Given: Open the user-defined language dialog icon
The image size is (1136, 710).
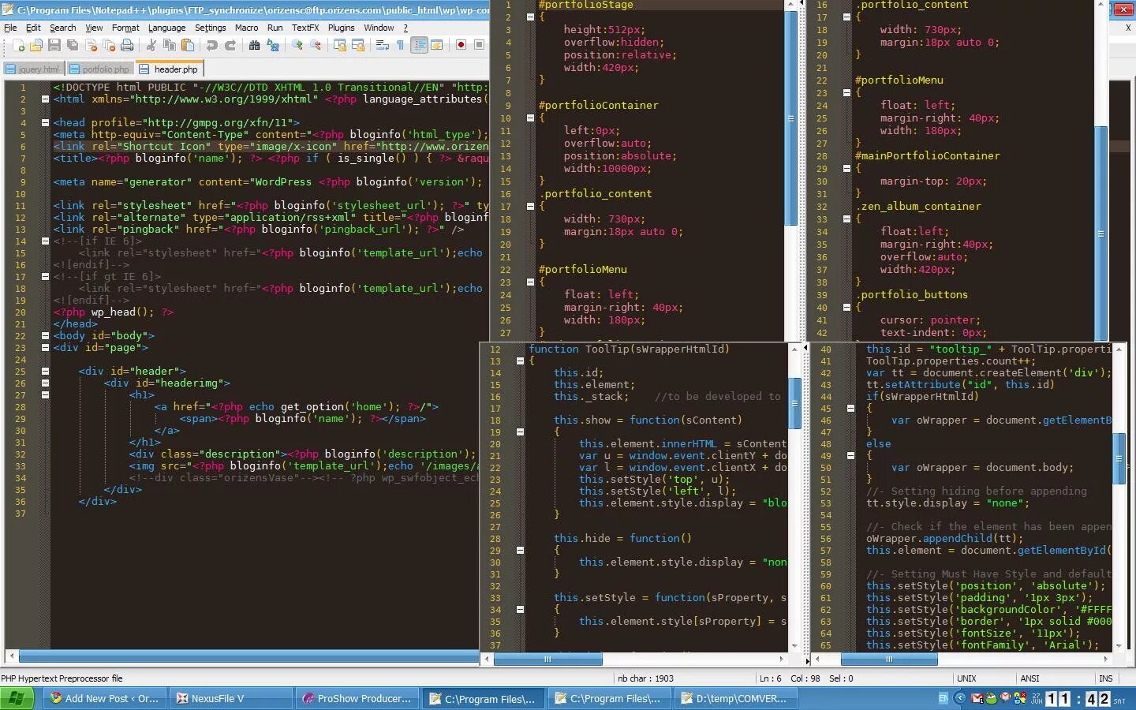Looking at the screenshot, I should click(x=436, y=45).
